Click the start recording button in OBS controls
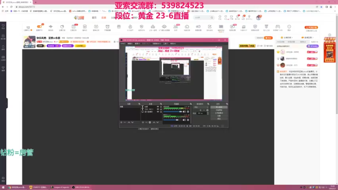This screenshot has width=338, height=190. click(219, 110)
